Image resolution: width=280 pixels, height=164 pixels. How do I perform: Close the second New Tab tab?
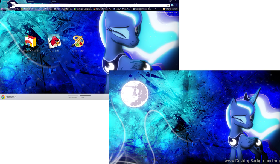49,1
